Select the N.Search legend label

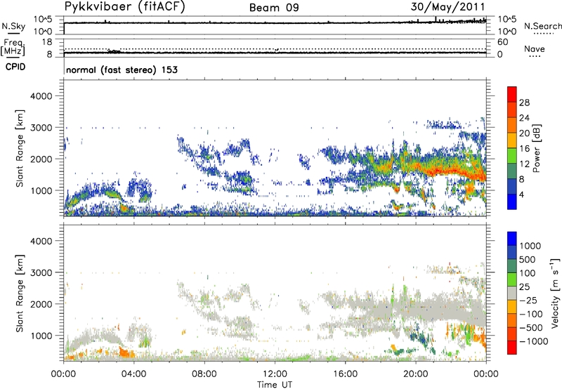click(542, 26)
